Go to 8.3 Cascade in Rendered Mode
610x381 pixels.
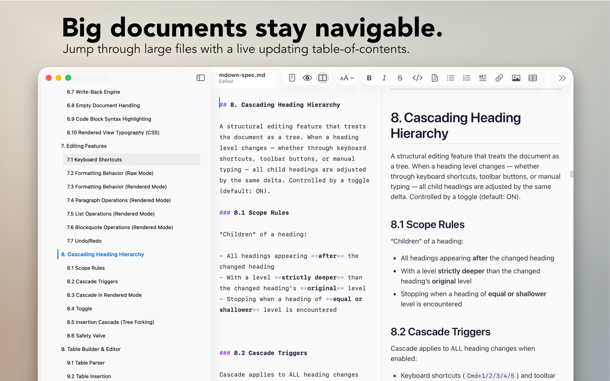[x=104, y=295]
